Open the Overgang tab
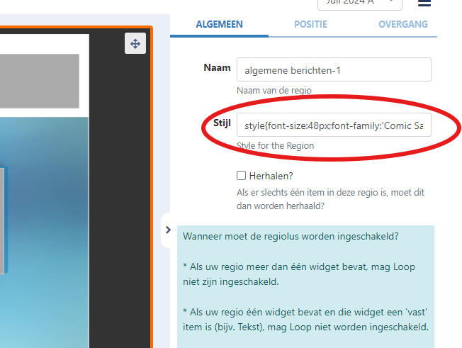This screenshot has height=348, width=462. 402,24
